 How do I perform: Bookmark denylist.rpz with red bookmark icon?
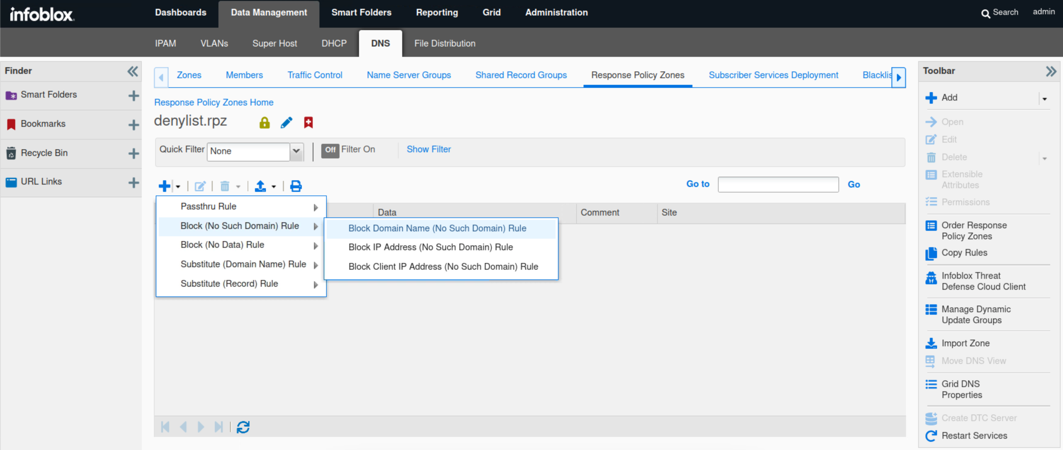click(x=308, y=123)
